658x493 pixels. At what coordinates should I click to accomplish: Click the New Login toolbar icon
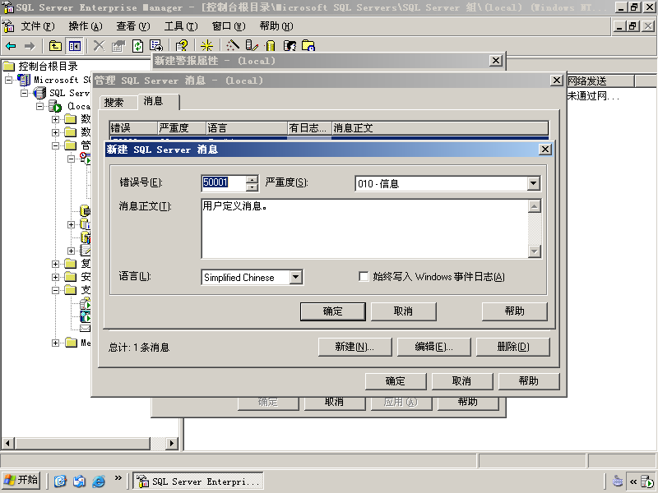[x=290, y=46]
